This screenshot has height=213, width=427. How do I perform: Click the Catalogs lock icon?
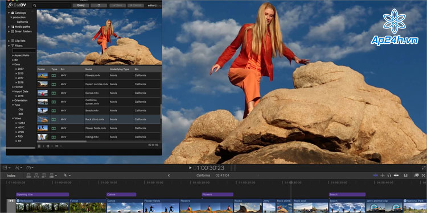click(13, 12)
